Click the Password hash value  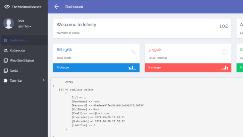(x=118, y=105)
